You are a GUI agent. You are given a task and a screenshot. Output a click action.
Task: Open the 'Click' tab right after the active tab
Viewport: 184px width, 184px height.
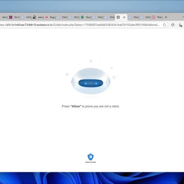click(134, 17)
